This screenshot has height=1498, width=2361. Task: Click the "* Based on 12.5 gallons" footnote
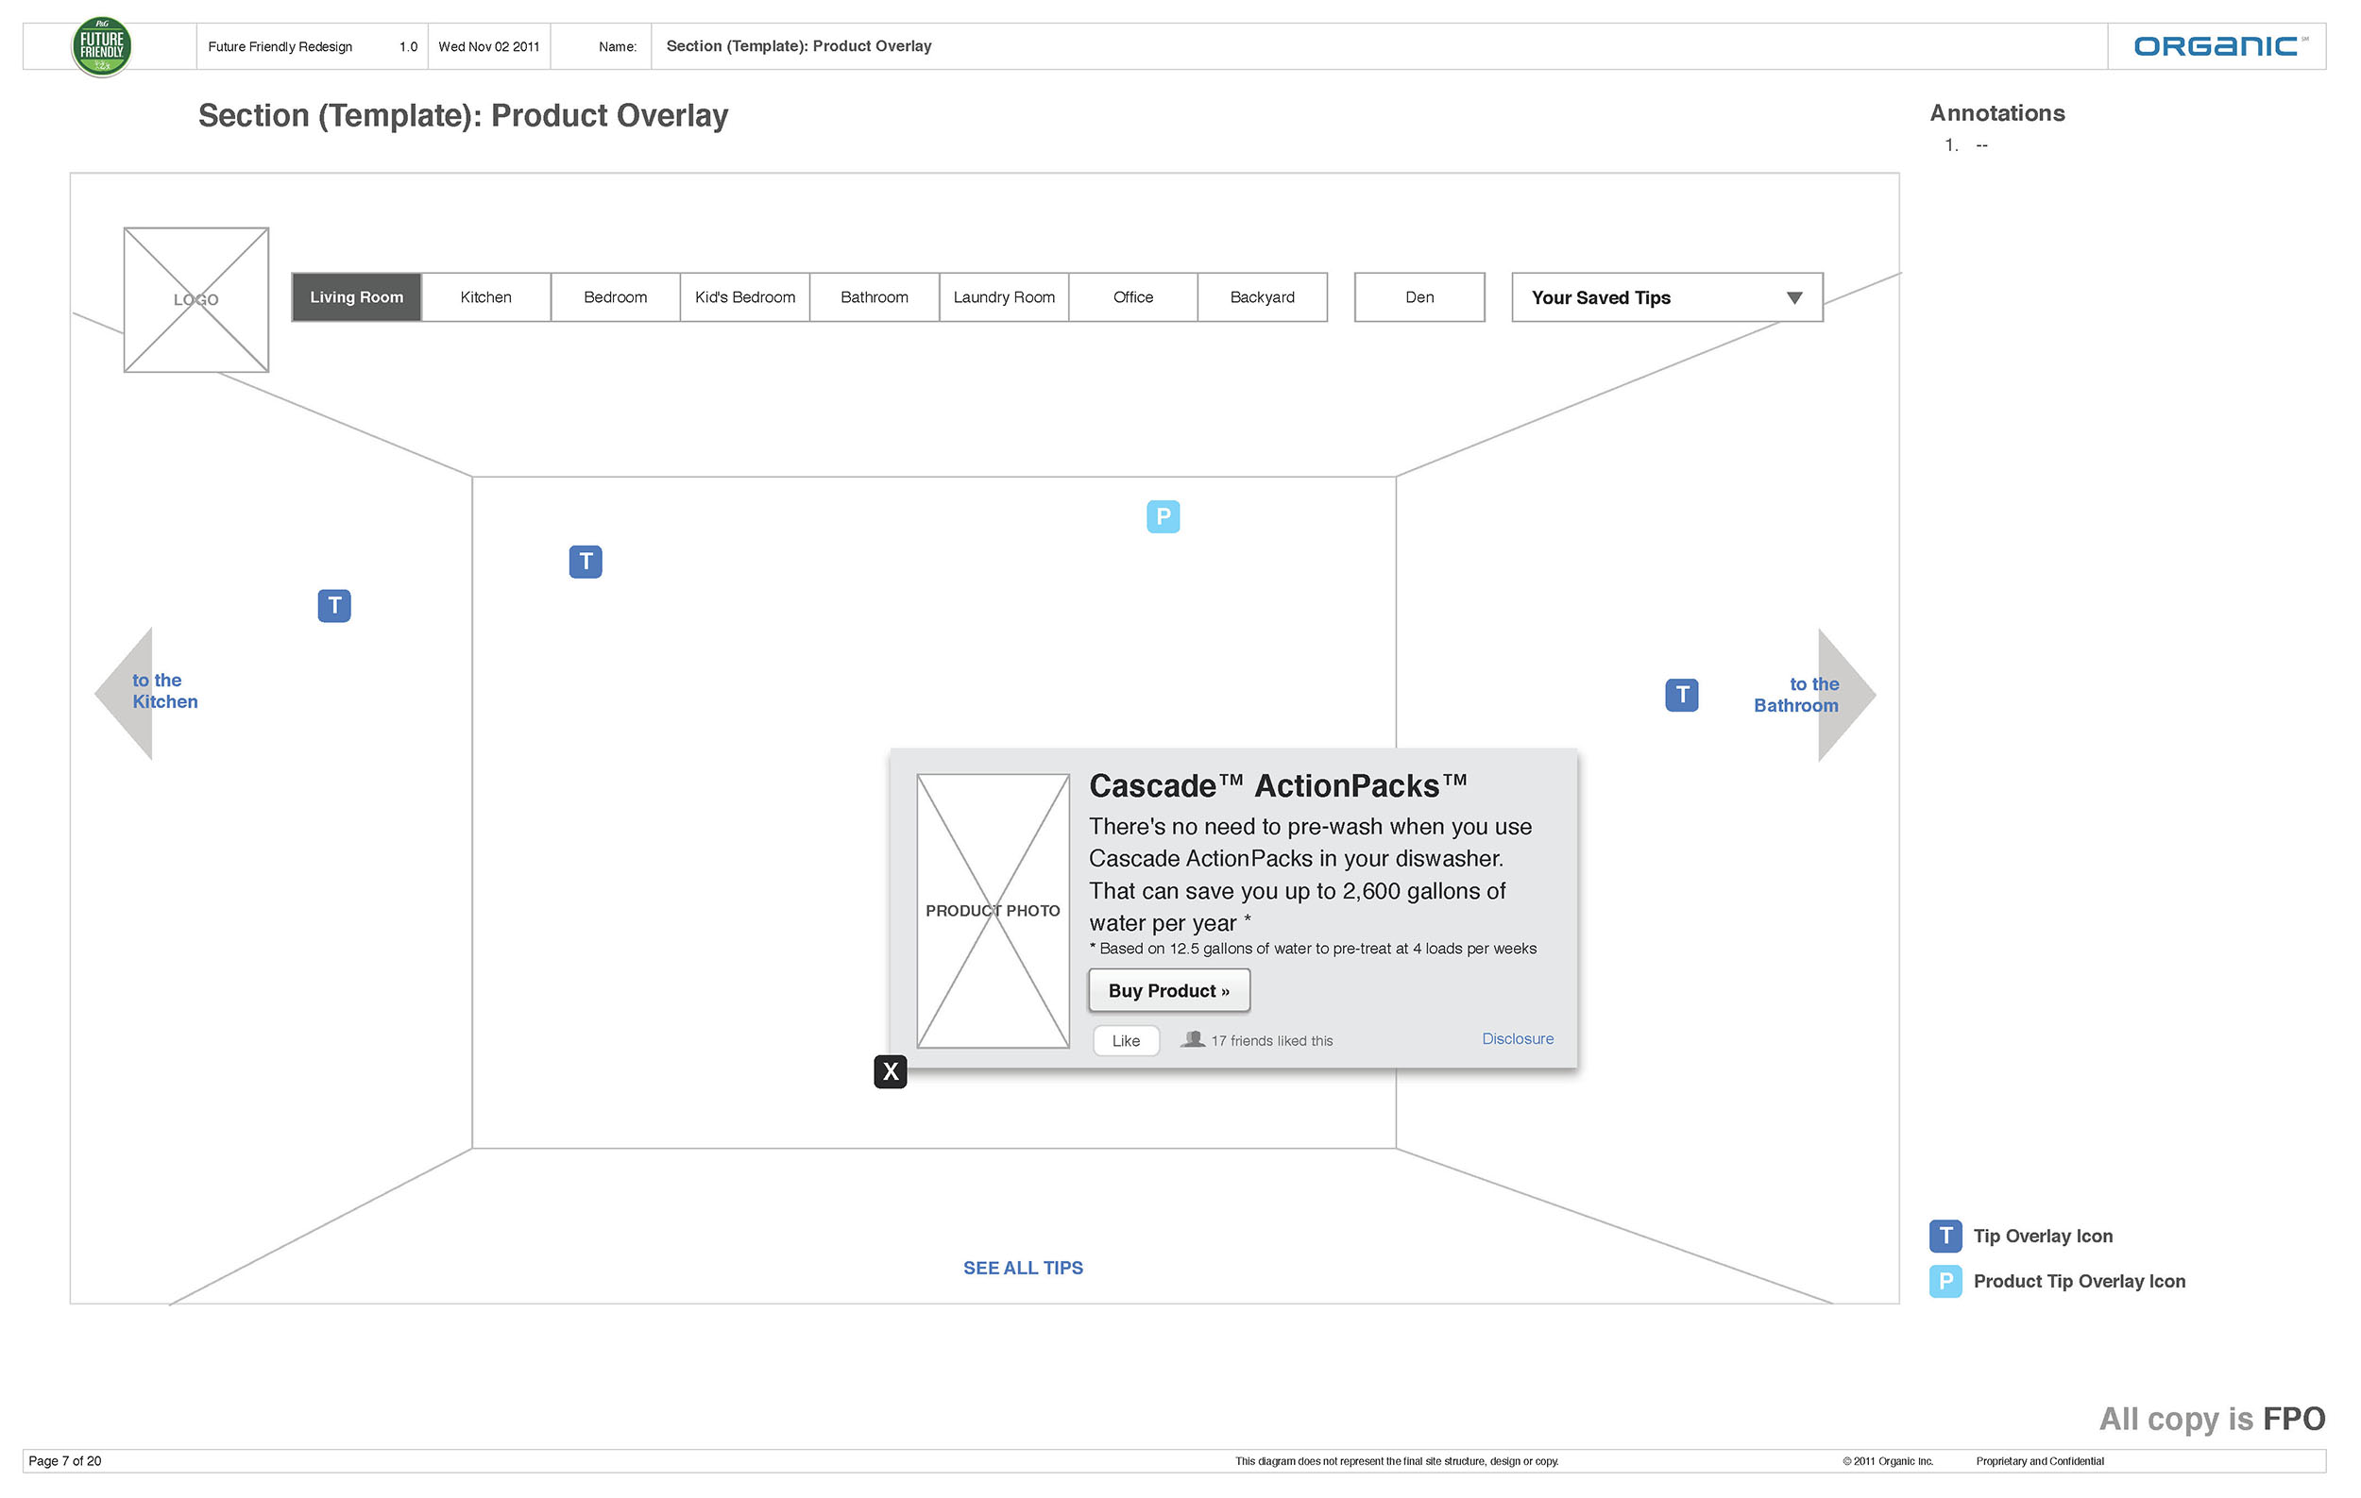tap(1314, 950)
